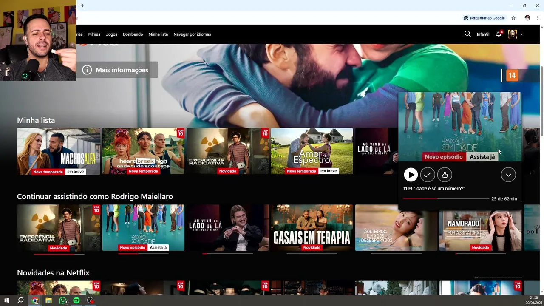Open Windows taskbar search
This screenshot has width=544, height=306.
point(20,300)
